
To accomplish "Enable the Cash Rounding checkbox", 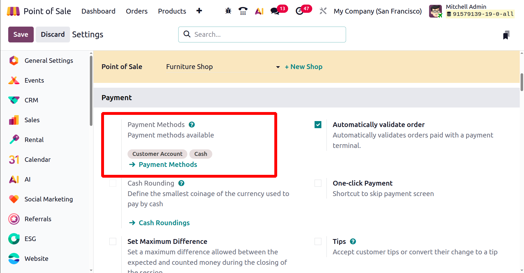I will coord(113,183).
